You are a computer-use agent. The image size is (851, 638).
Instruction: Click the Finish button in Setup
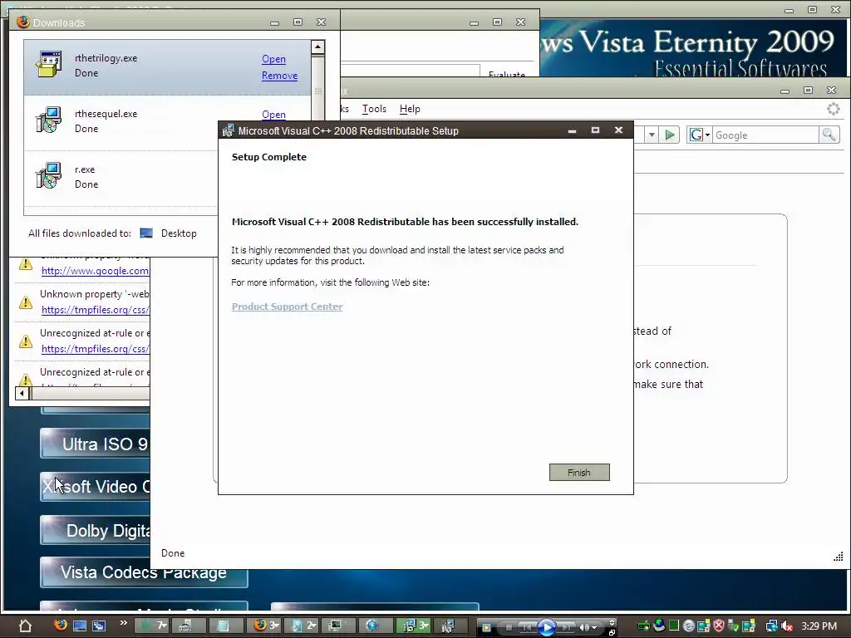579,473
